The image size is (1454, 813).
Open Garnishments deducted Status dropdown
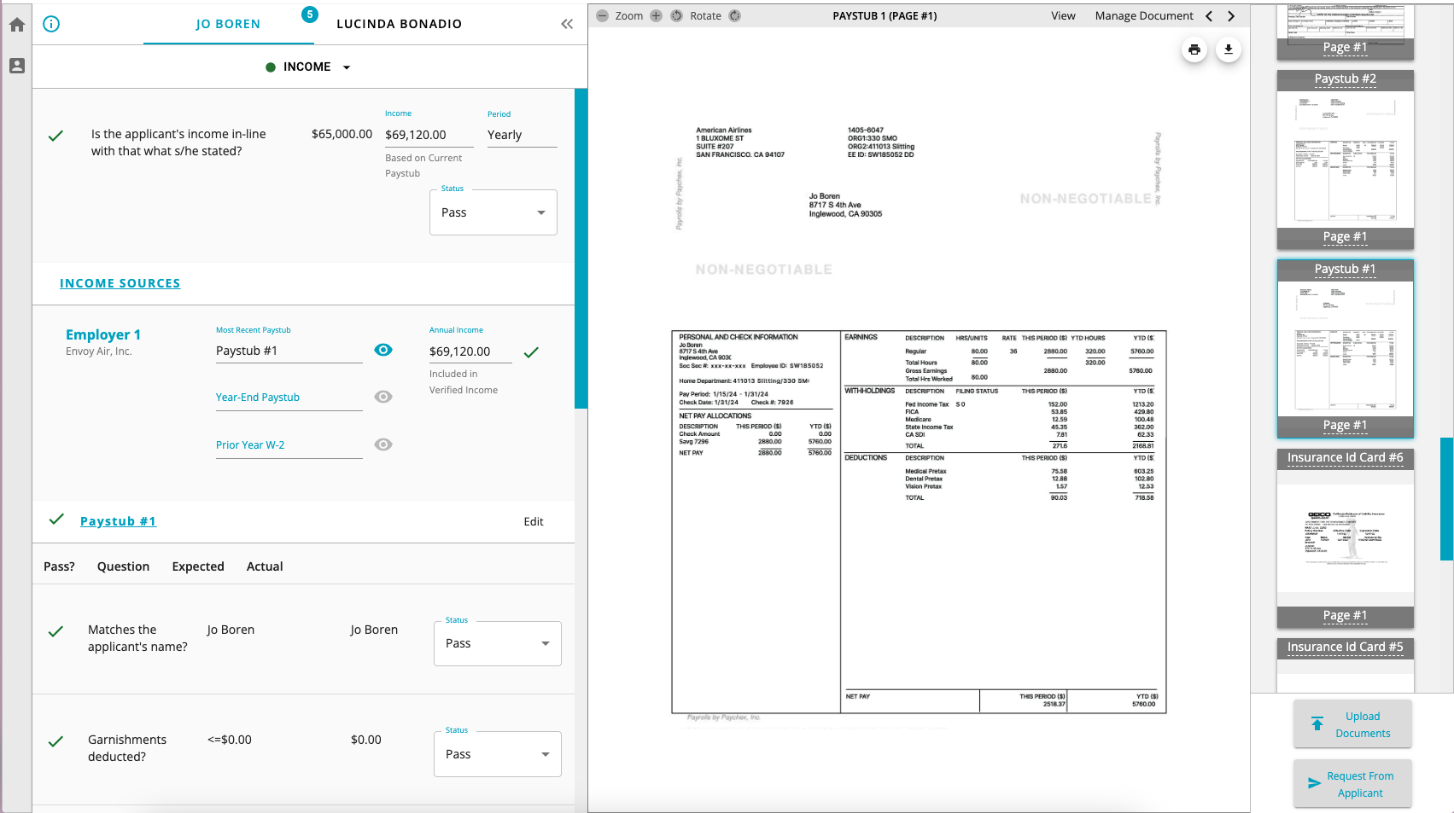point(497,754)
